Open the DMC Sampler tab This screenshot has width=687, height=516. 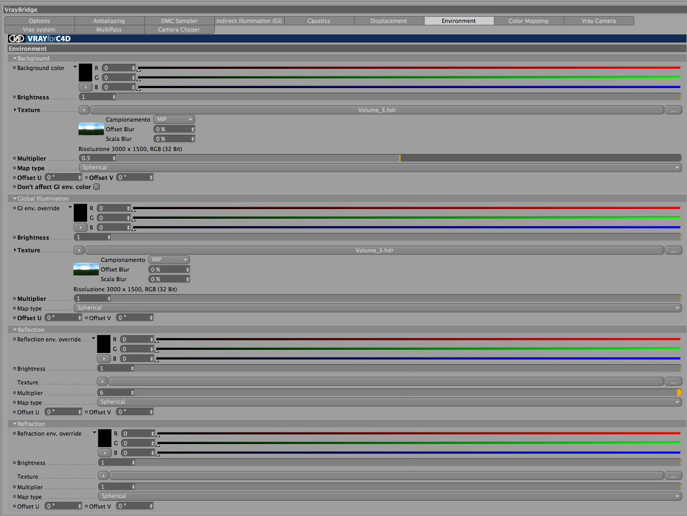179,21
